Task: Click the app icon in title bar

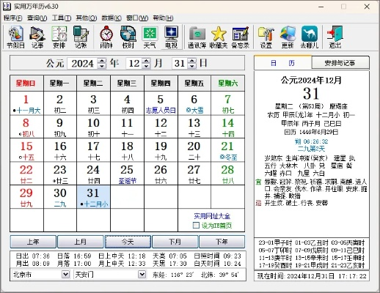Action: 7,7
